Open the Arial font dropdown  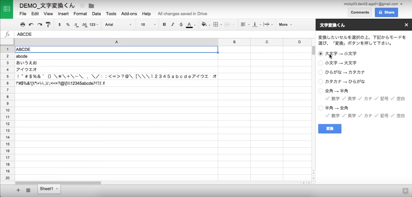(x=118, y=25)
